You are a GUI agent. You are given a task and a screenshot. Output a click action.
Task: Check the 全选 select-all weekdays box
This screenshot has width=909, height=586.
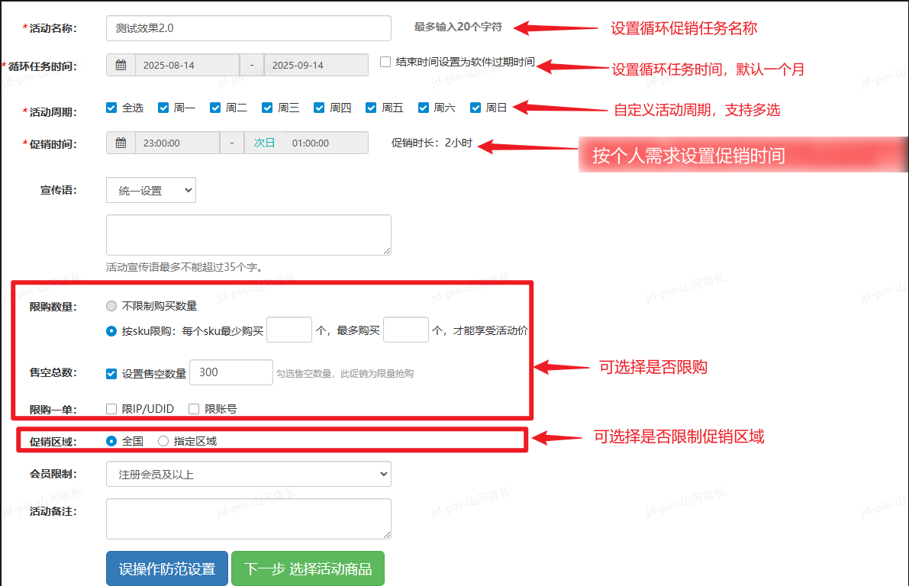pyautogui.click(x=111, y=108)
